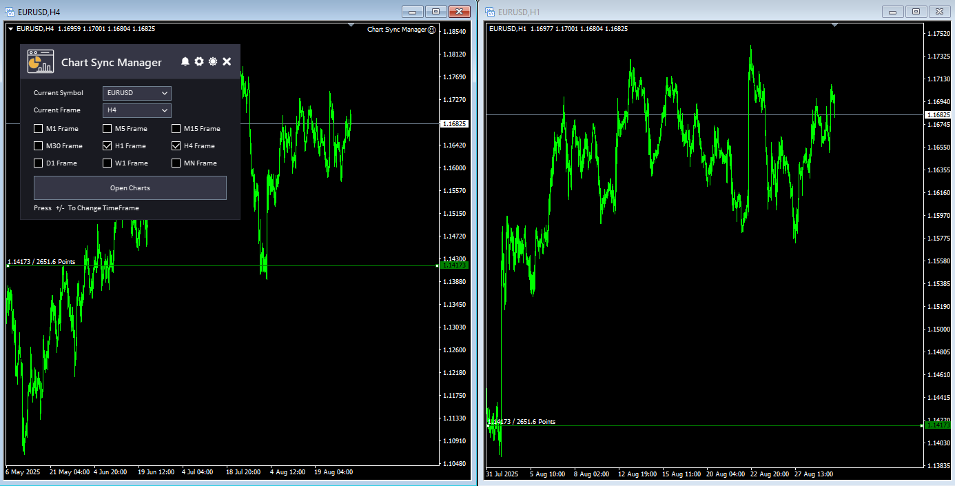Screen dimensions: 955x486
Task: Maximize the EURUSD,H1 chart window
Action: point(916,11)
